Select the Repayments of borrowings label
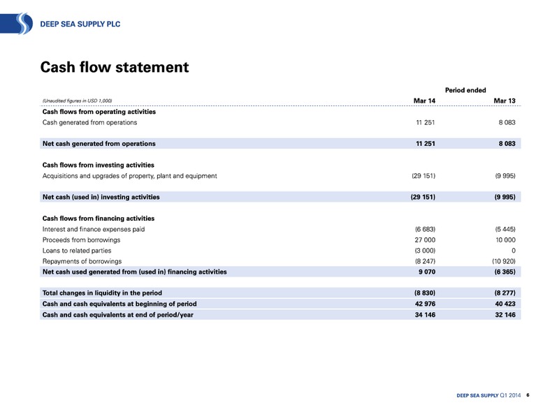Image resolution: width=559 pixels, height=419 pixels. (82, 261)
